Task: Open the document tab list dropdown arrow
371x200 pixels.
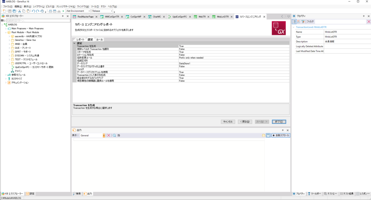Action: pos(289,17)
